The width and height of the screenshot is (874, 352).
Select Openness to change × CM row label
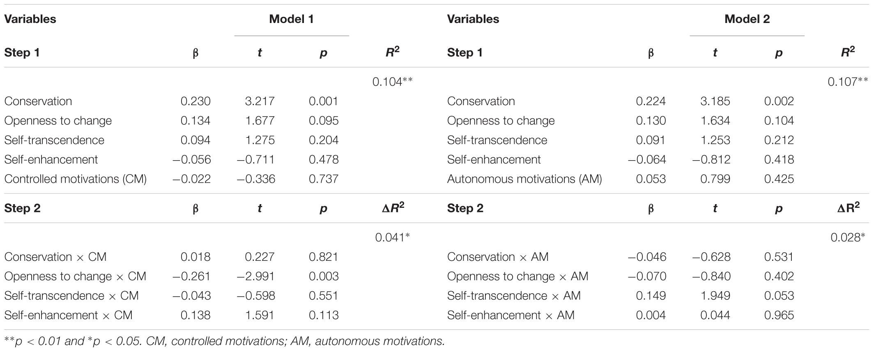point(75,276)
